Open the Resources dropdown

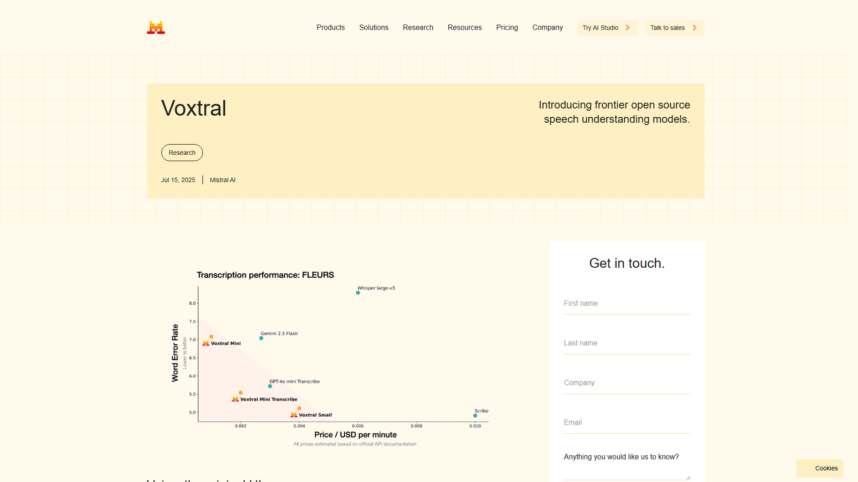click(x=464, y=27)
